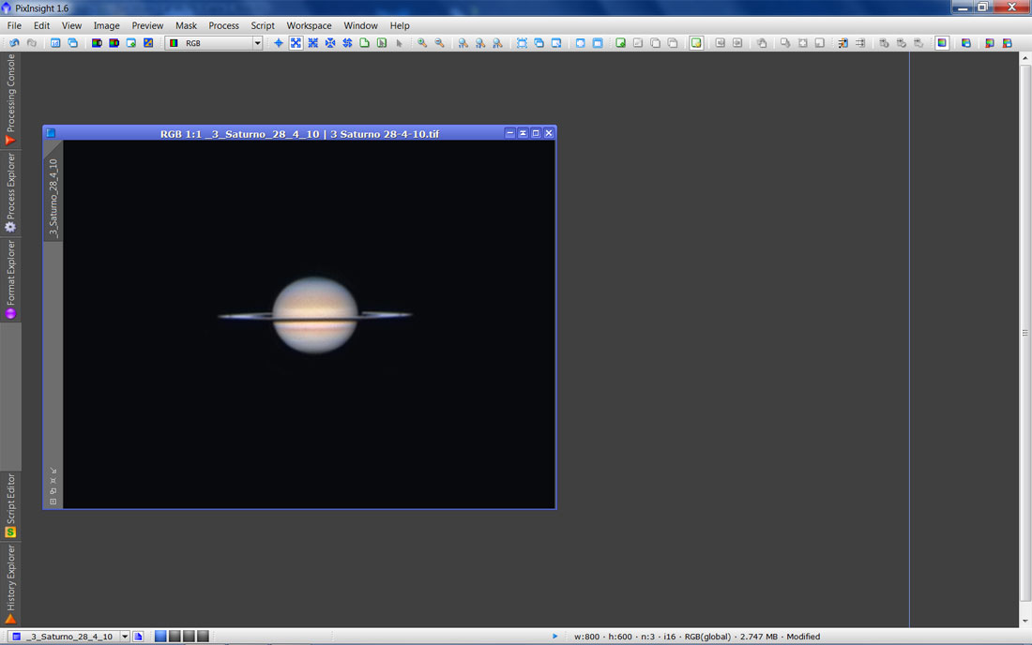Click the Undo icon in toolbar

14,43
